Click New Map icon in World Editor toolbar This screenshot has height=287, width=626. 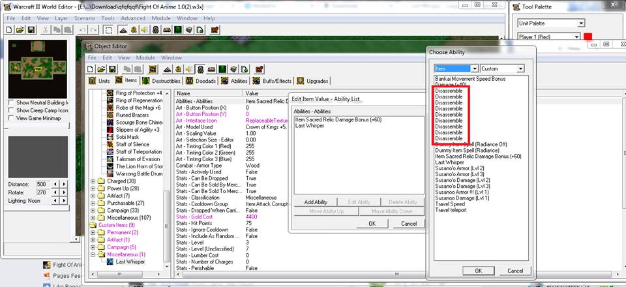(x=8, y=29)
